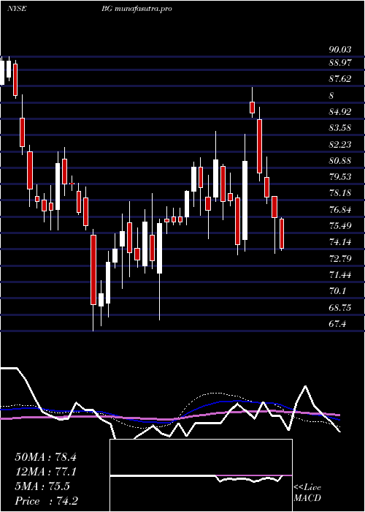Viewport: 365px width, 512px height.
Task: Select the 79.53 price axis label
Action: [340, 177]
